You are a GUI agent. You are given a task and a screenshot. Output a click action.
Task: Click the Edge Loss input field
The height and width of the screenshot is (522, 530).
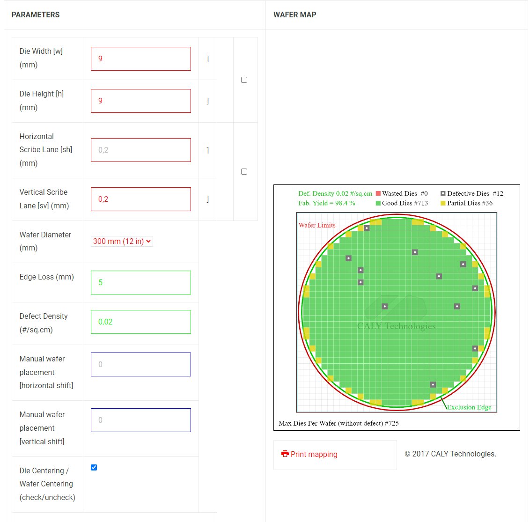[140, 283]
